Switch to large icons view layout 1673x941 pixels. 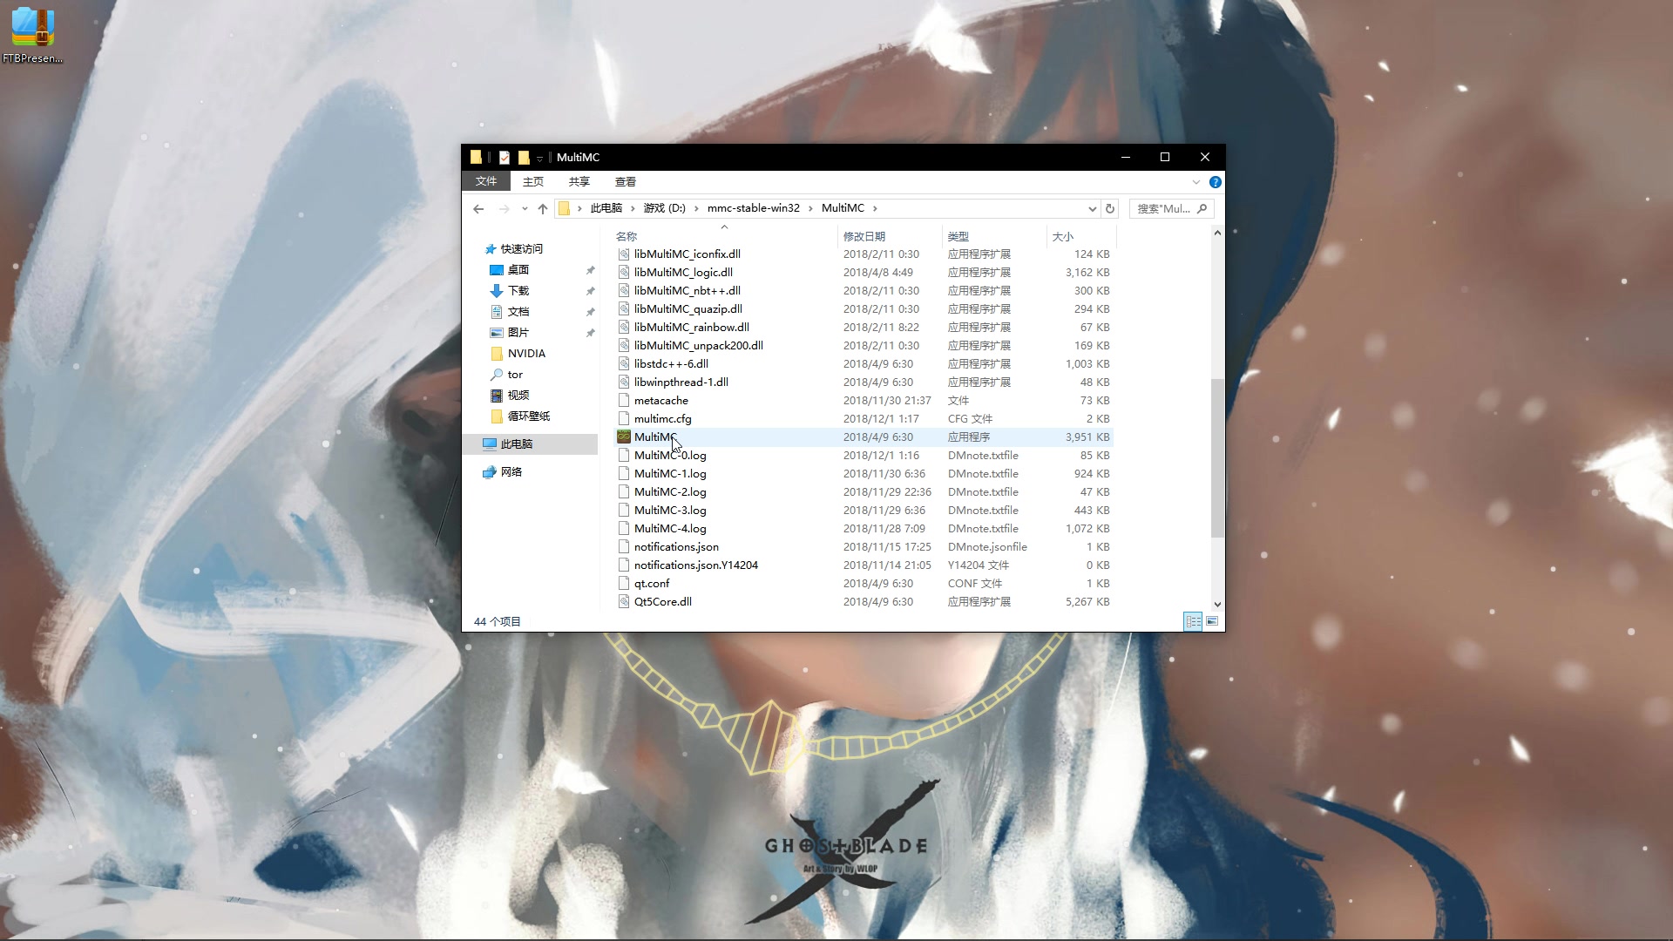coord(1212,621)
